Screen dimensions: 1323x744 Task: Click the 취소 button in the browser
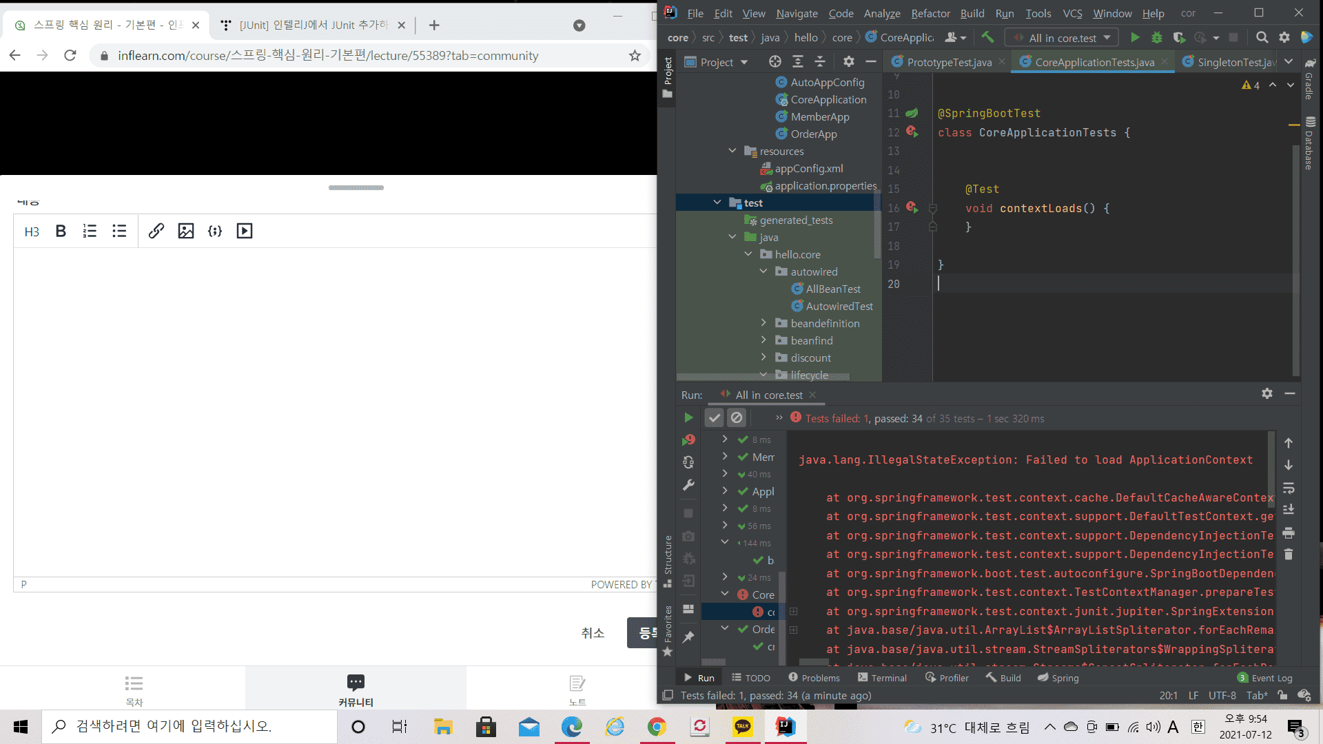tap(593, 632)
